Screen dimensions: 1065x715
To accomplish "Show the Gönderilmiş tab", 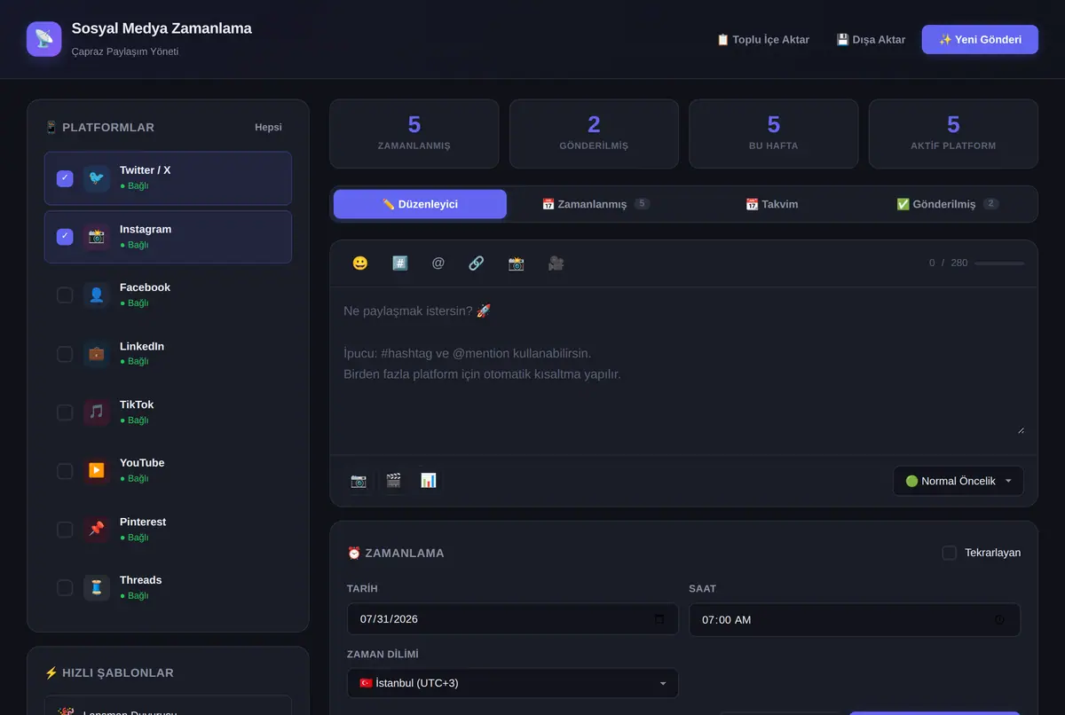I will pos(948,204).
